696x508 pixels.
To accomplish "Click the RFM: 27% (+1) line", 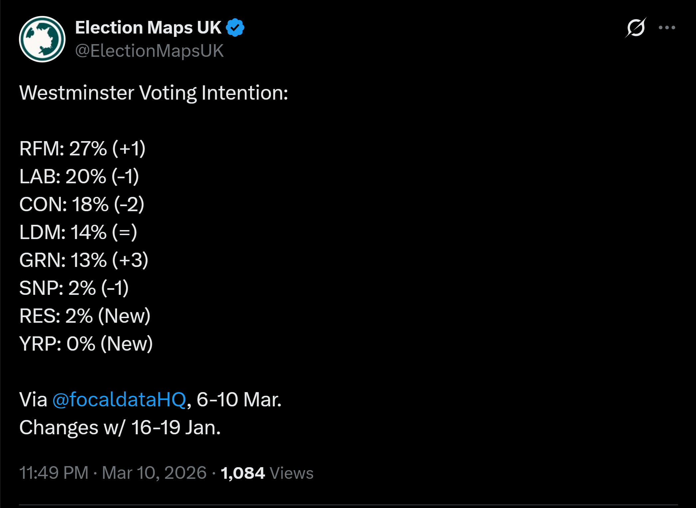I will coord(82,148).
